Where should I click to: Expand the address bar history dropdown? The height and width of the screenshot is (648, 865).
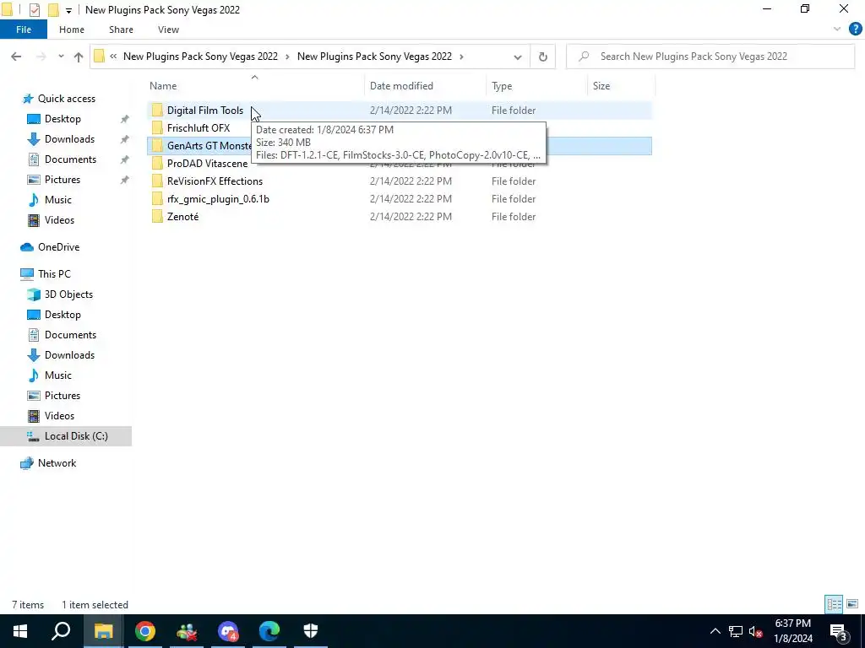[x=518, y=57]
